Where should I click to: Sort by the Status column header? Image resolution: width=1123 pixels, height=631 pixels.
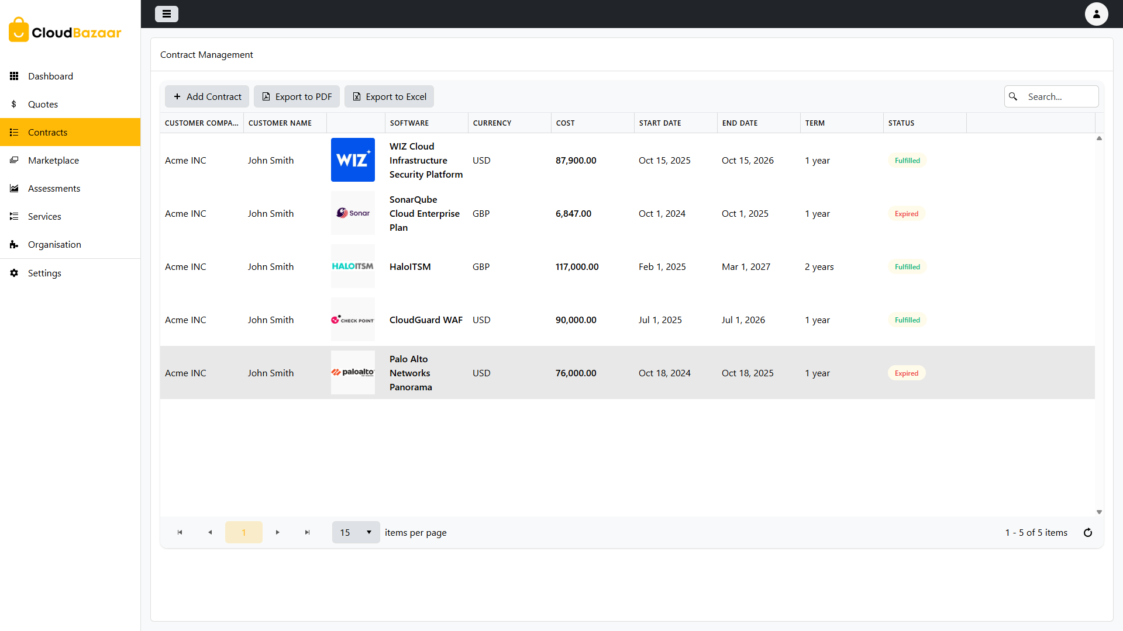click(x=901, y=123)
